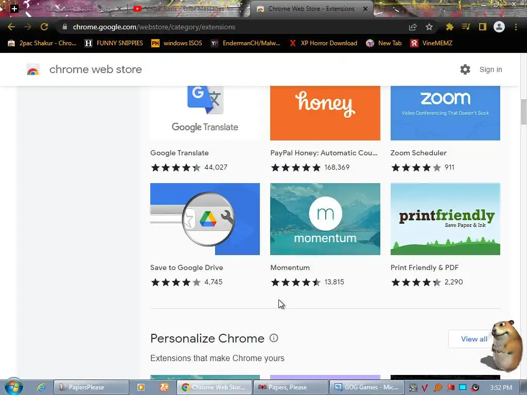
Task: Click the share page icon in address bar
Action: 413,27
